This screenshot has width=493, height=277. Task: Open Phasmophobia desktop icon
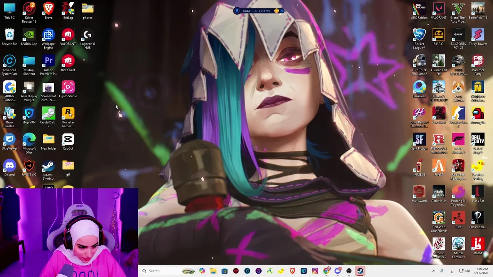coord(478,220)
